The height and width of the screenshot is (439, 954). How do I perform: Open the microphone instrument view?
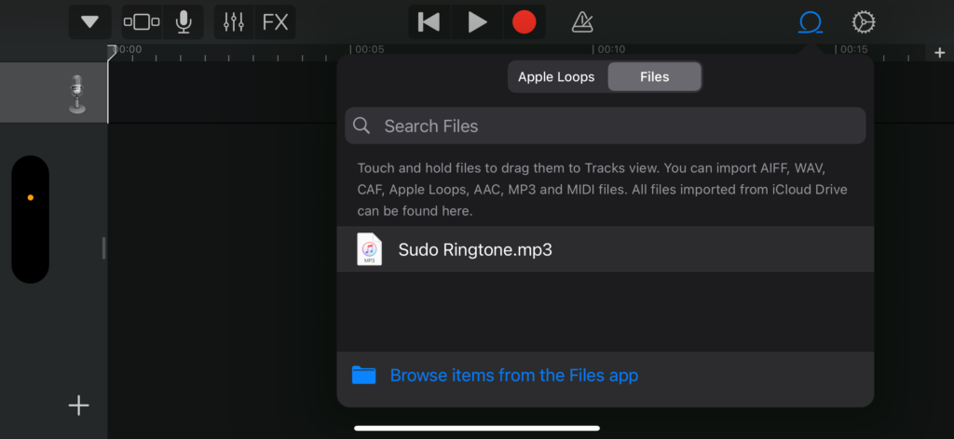point(184,22)
